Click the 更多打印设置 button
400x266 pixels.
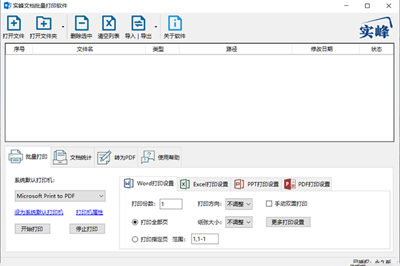[289, 221]
